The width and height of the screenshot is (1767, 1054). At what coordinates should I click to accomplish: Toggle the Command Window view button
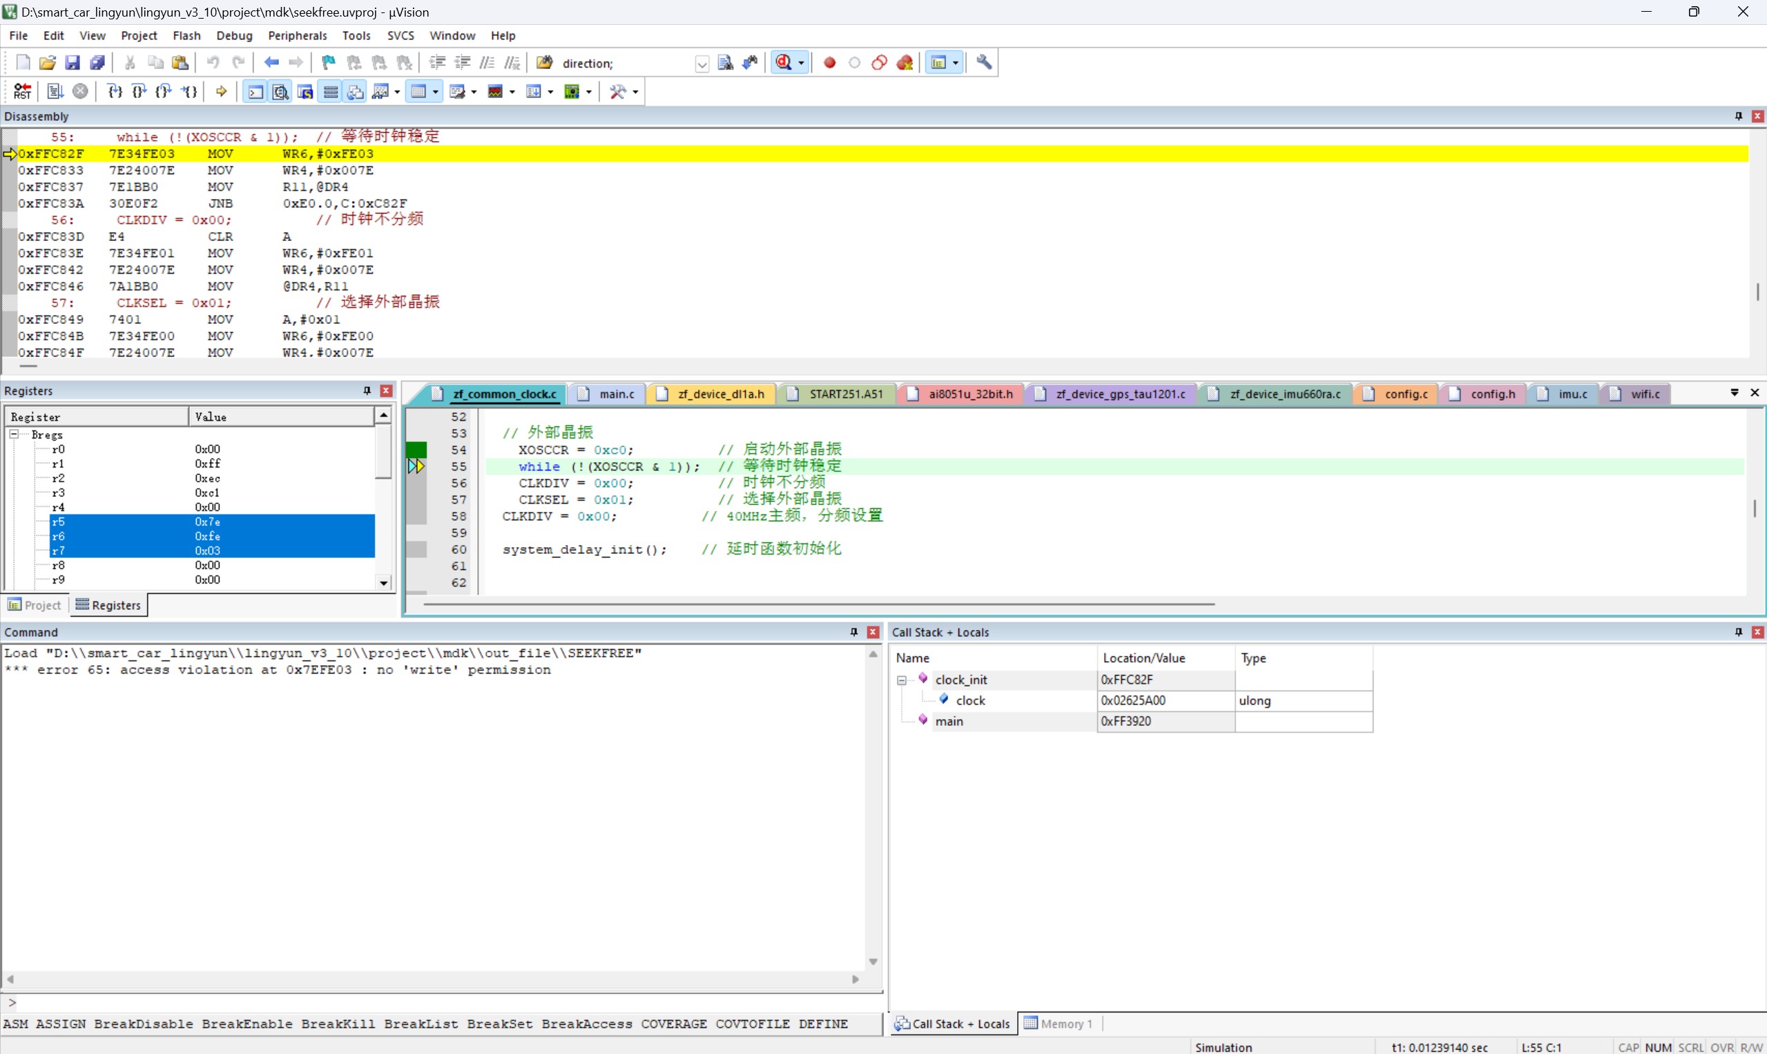point(255,92)
